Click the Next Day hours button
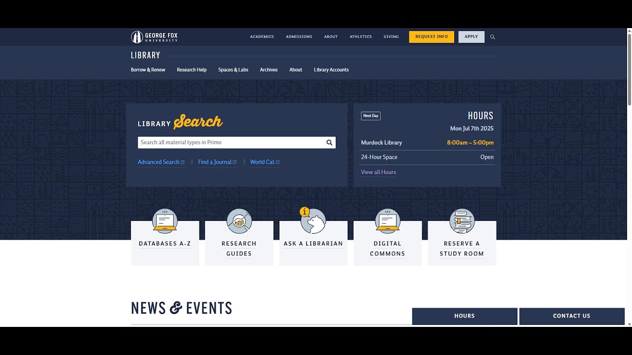The height and width of the screenshot is (355, 632). [x=371, y=116]
